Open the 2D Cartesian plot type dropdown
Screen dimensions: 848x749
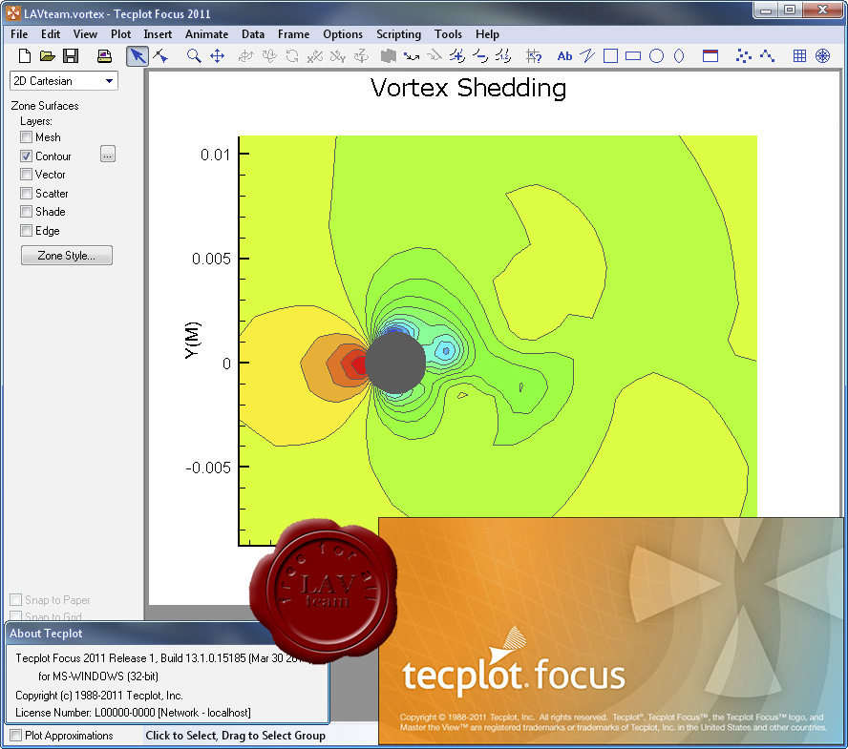coord(64,81)
